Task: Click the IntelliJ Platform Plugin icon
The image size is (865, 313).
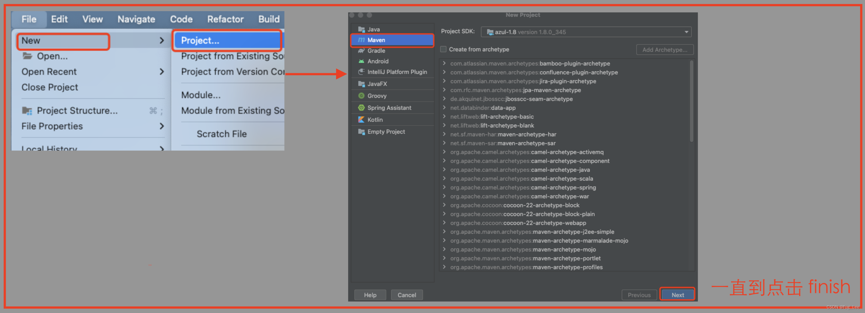Action: pyautogui.click(x=361, y=72)
